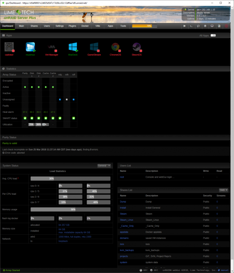Click the Memory usage 56% bar
The width and height of the screenshot is (234, 273).
coord(71,209)
